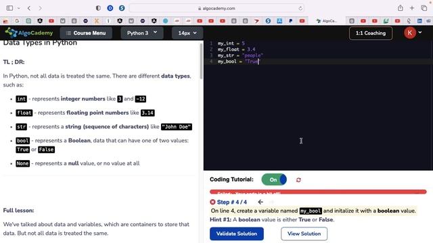Select the active AlgoCa... tab
This screenshot has width=433, height=243.
tap(327, 21)
